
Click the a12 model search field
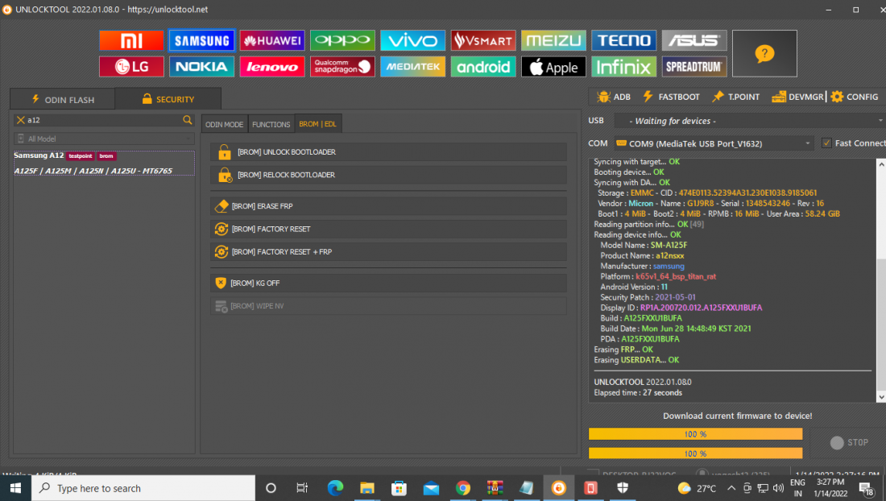[x=103, y=120]
